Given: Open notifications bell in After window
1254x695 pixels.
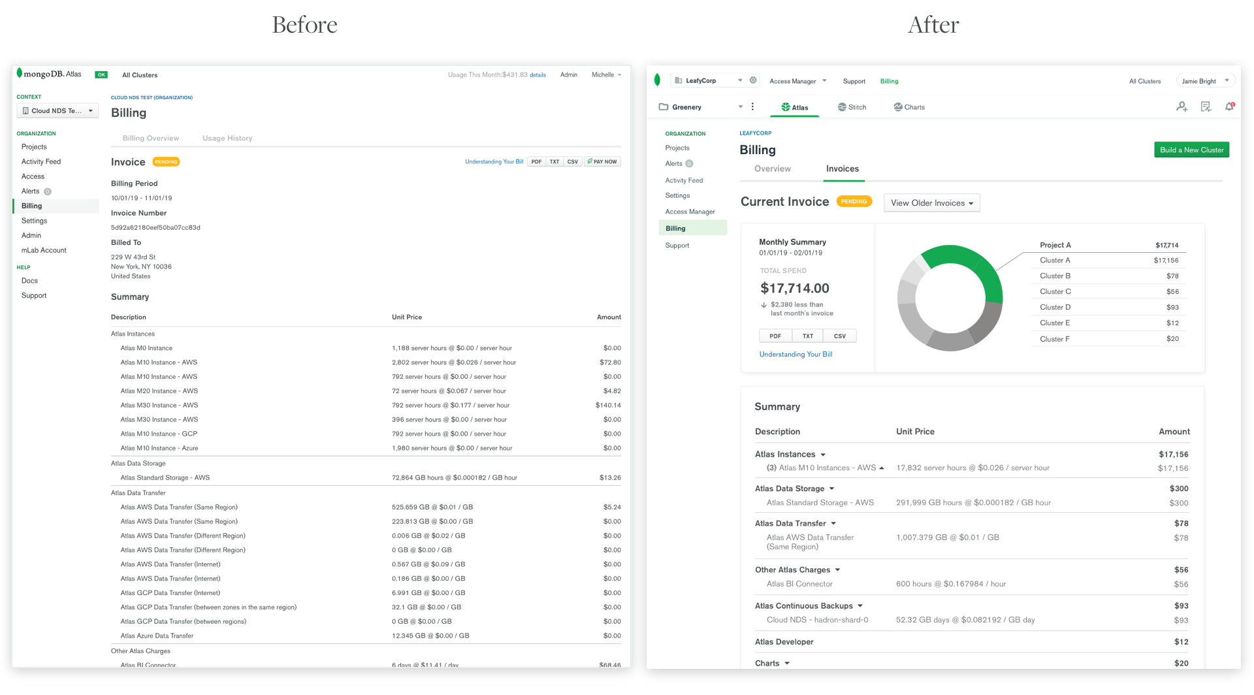Looking at the screenshot, I should pyautogui.click(x=1229, y=106).
